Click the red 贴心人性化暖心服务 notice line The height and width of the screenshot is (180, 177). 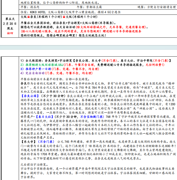pos(81,31)
